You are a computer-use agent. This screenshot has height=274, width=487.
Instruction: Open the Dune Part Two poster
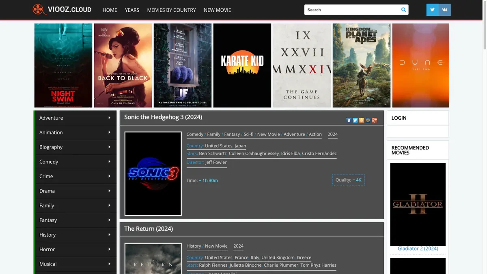point(420,65)
